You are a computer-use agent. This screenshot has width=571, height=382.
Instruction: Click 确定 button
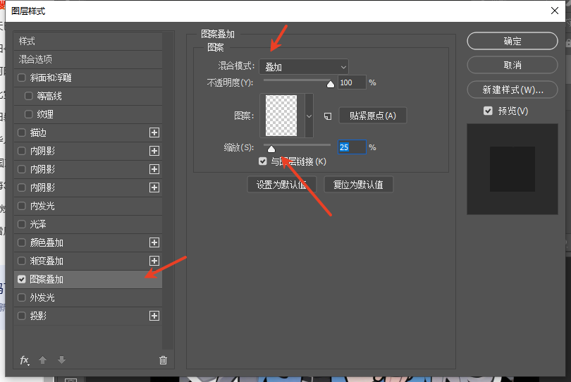tap(512, 41)
